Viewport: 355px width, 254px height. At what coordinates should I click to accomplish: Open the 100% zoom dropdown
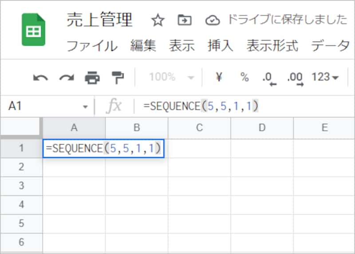point(172,77)
